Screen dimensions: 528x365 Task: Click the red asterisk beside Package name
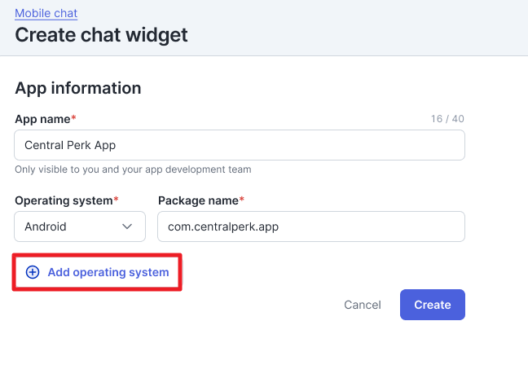[x=242, y=200]
